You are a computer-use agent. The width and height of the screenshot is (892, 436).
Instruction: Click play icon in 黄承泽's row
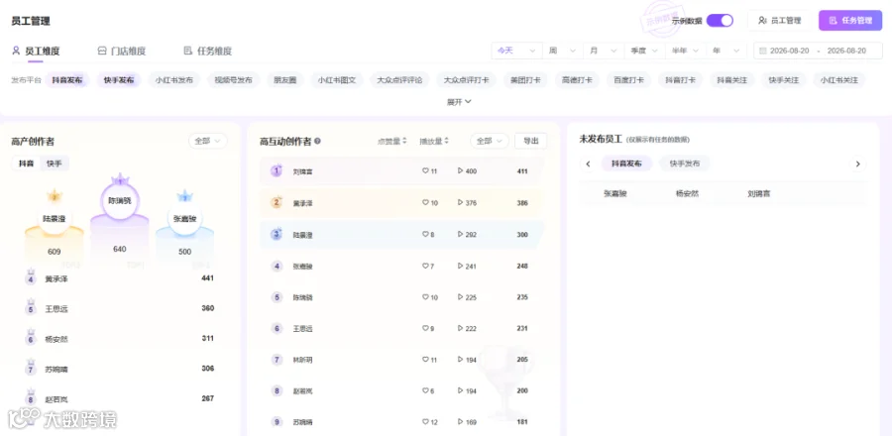460,202
